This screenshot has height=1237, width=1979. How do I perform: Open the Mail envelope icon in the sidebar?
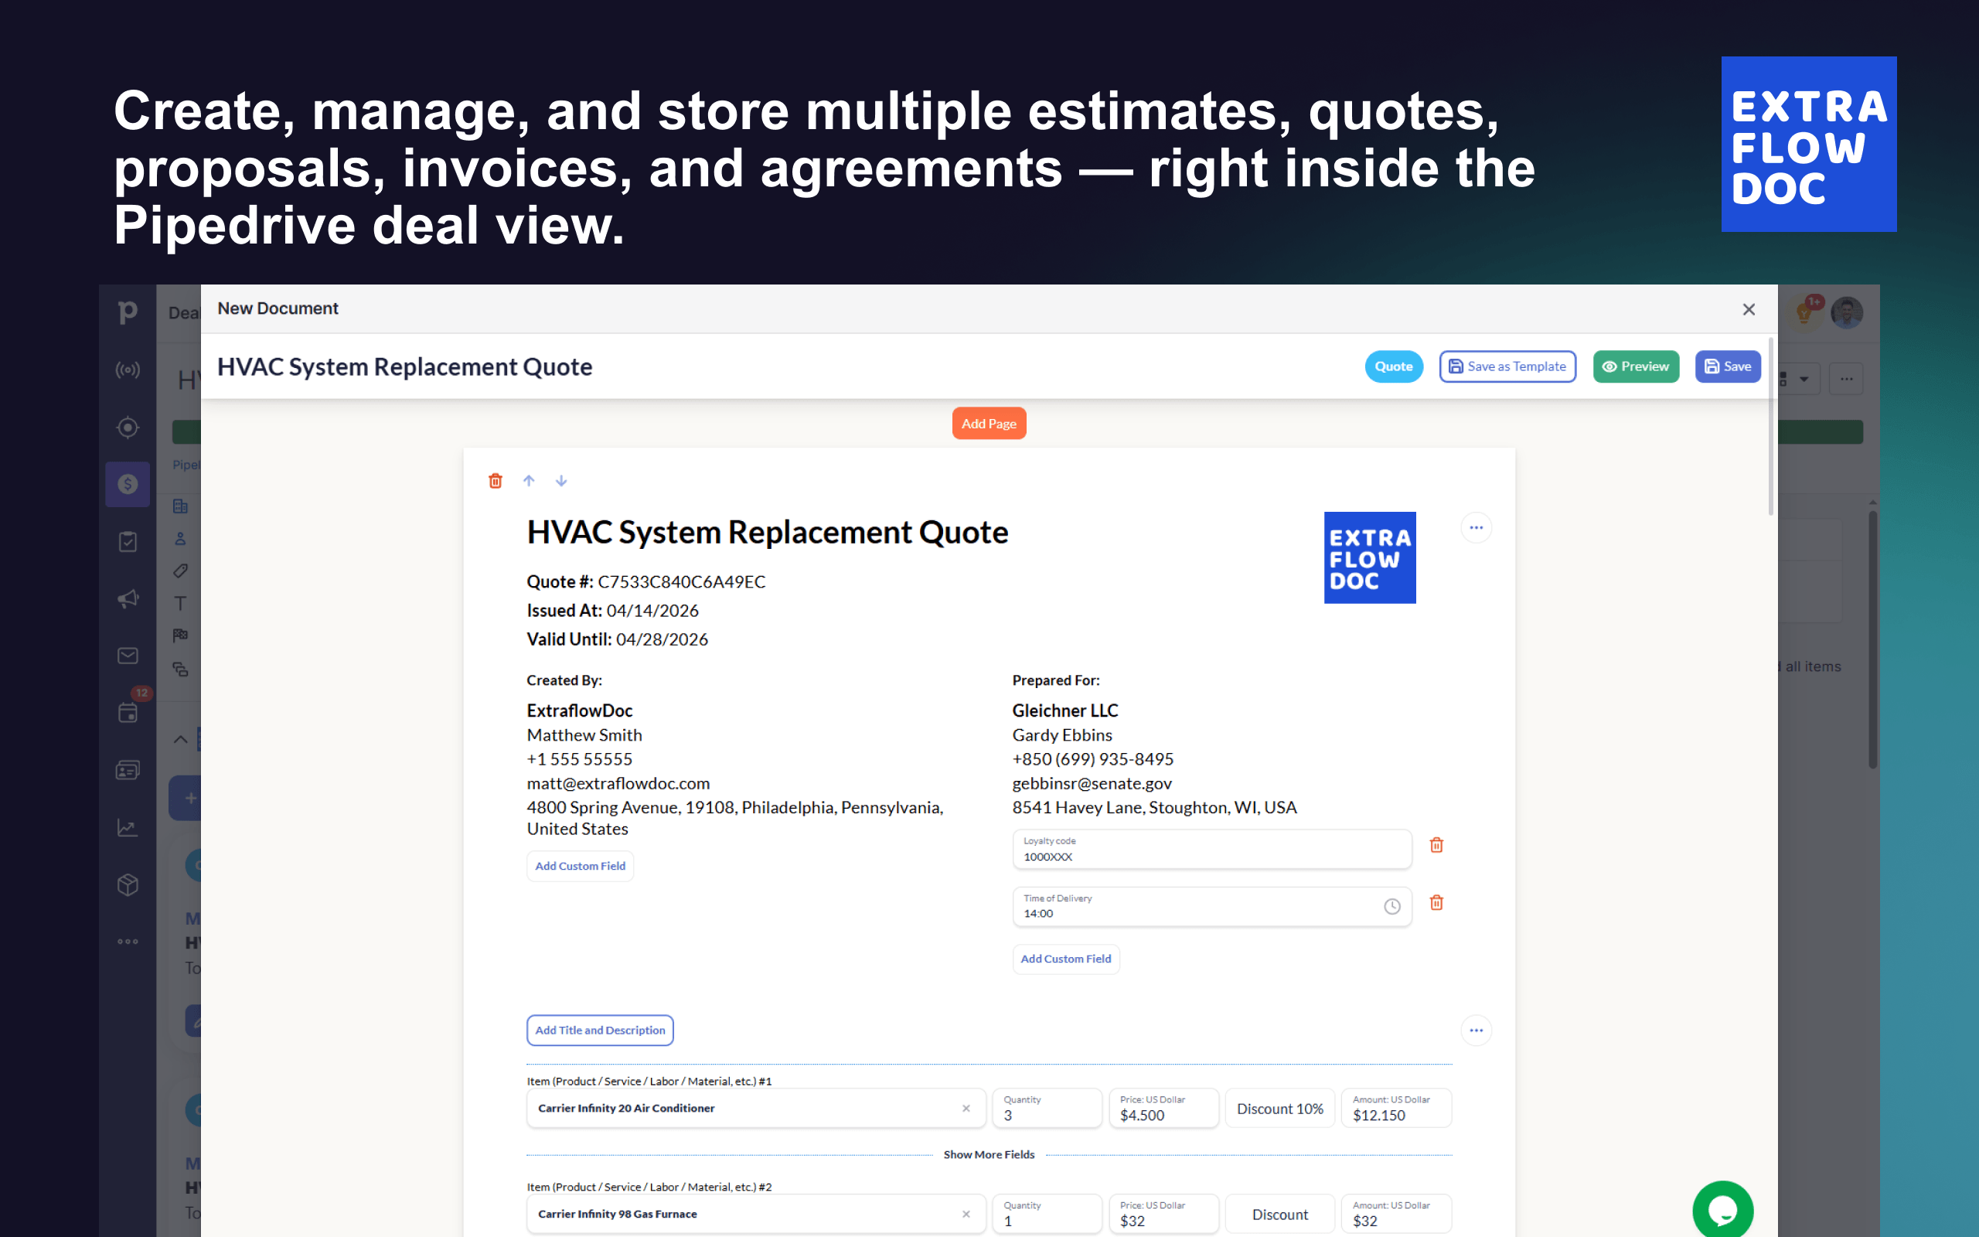[x=128, y=656]
